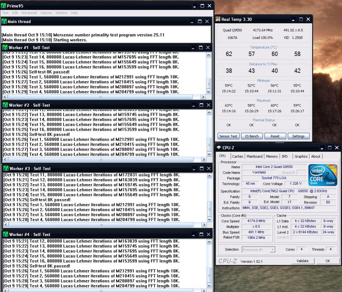Click Worker #4 vertical scrollbar thumb
This screenshot has height=292, width=342.
(209, 275)
